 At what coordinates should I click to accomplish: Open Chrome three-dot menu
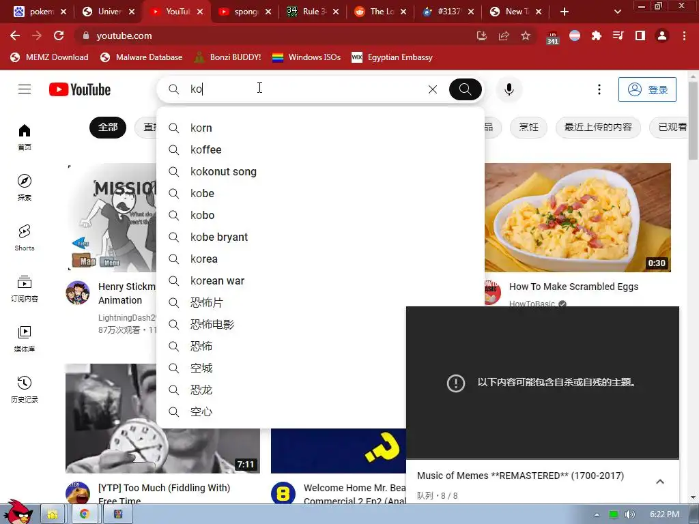click(684, 35)
